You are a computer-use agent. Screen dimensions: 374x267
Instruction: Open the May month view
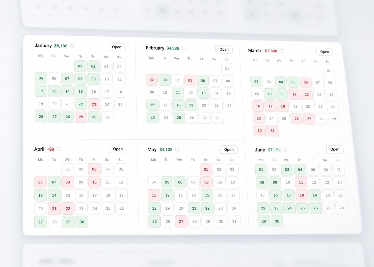(x=229, y=149)
